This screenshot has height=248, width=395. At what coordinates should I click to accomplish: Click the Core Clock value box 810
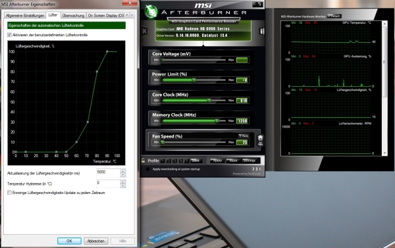(x=242, y=101)
